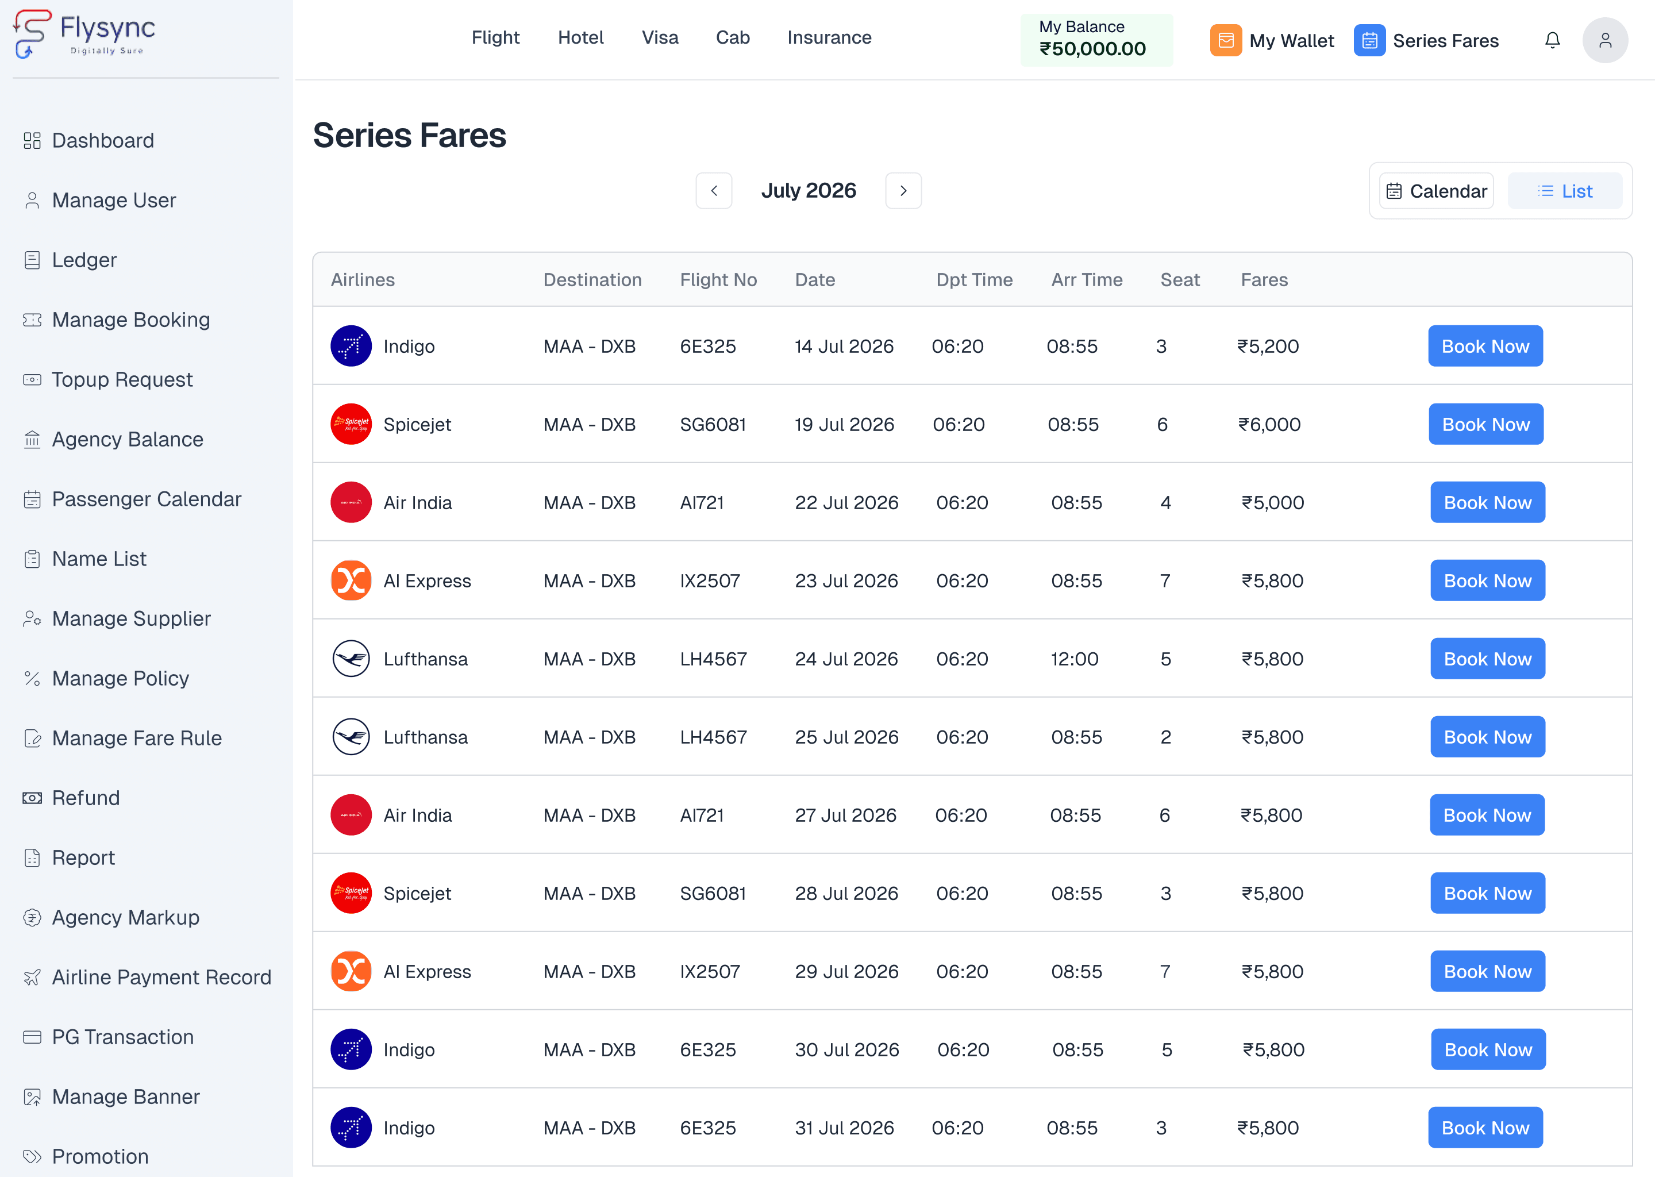
Task: Click the orange My Wallet icon
Action: (x=1225, y=40)
